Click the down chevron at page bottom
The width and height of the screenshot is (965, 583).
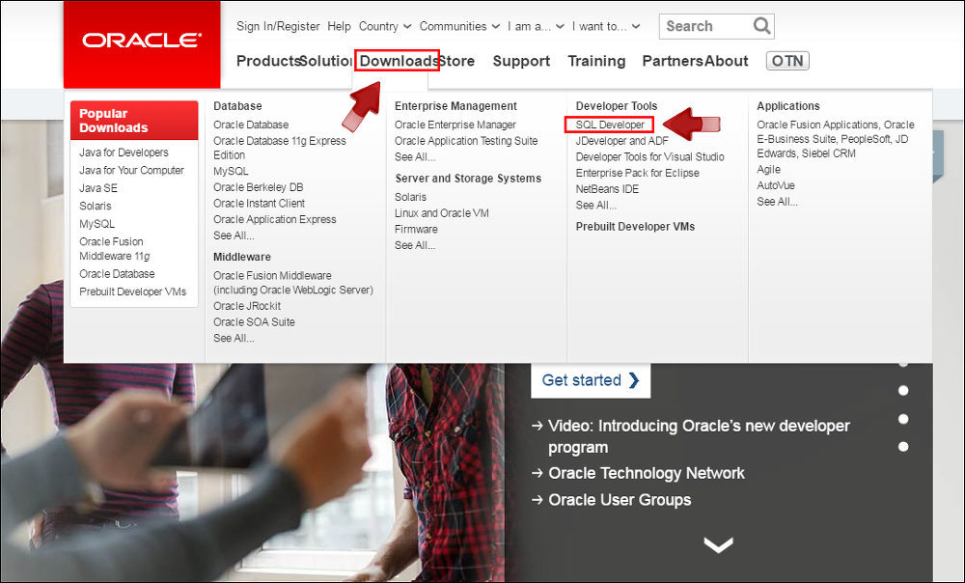coord(718,544)
